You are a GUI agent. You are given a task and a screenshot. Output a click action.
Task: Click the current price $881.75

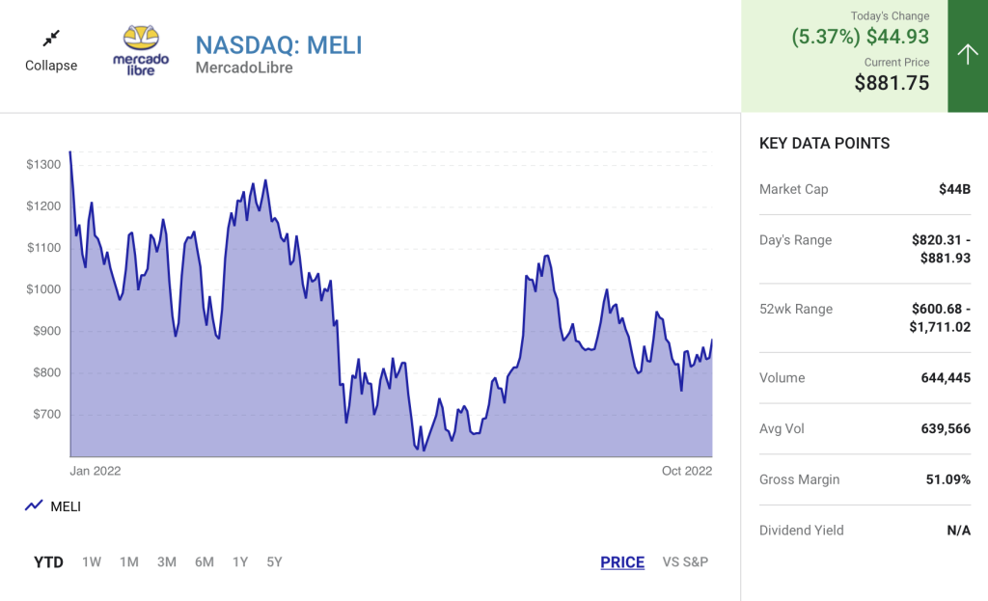click(x=892, y=83)
